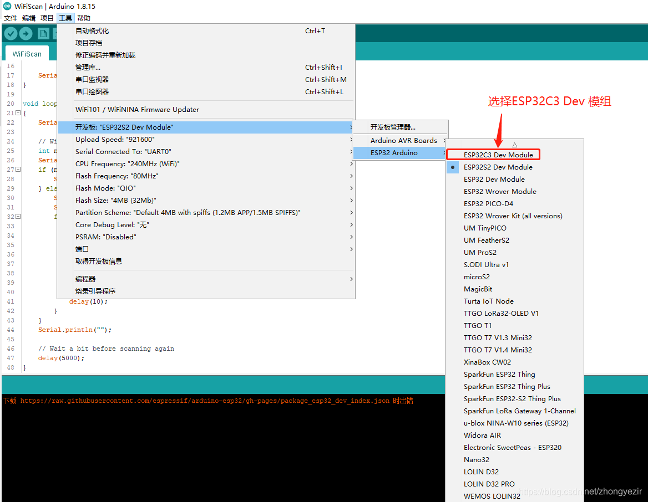This screenshot has width=648, height=502.
Task: Select UM FeatherS2 board
Action: (x=514, y=240)
